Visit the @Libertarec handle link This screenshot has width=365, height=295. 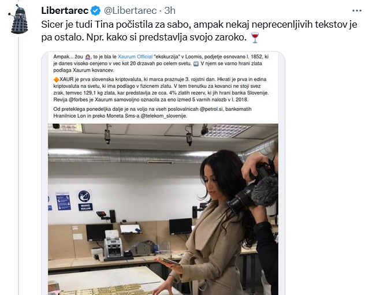(130, 11)
